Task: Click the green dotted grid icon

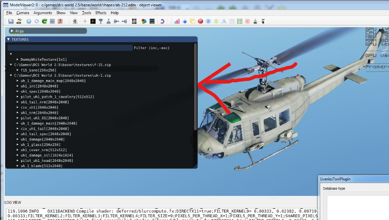Action: [239, 22]
